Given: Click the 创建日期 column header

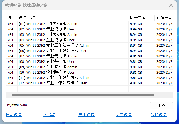Looking at the screenshot, I should (164, 18).
